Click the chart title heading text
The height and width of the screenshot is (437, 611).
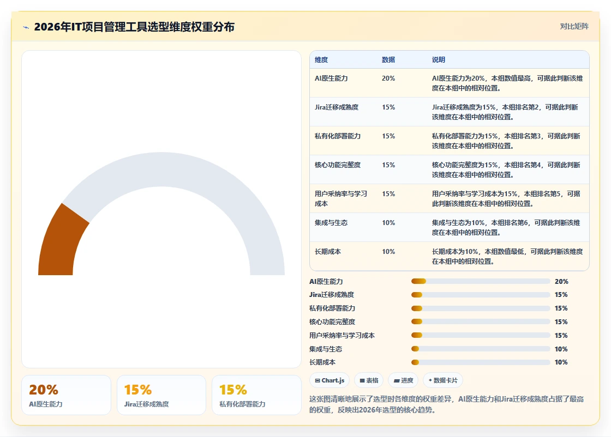pos(134,27)
